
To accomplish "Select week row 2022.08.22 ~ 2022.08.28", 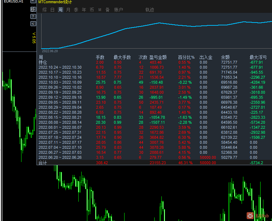I will pos(60,113).
